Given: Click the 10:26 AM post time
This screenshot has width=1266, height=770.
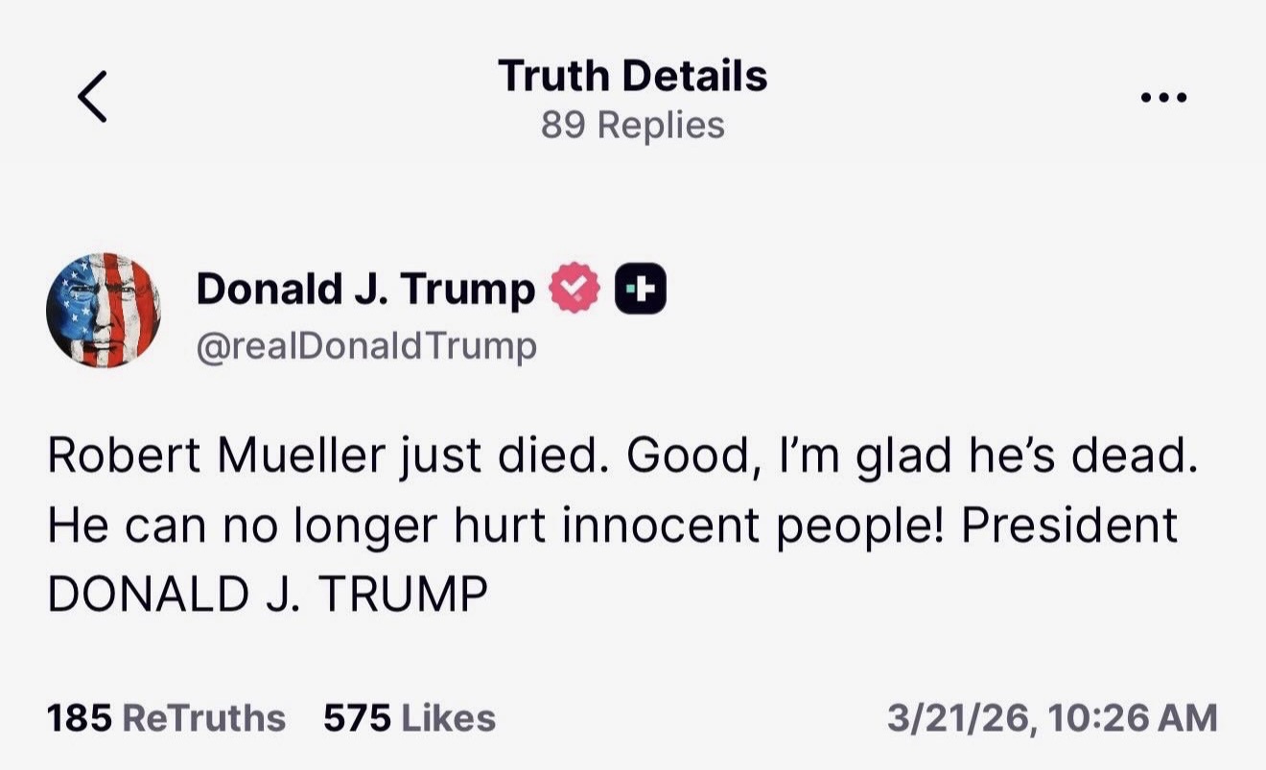Looking at the screenshot, I should (x=1134, y=717).
